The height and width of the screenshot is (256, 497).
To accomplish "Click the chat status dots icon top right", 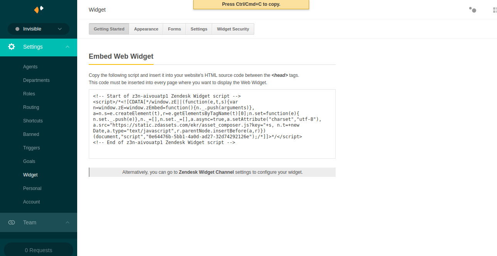I will [473, 10].
